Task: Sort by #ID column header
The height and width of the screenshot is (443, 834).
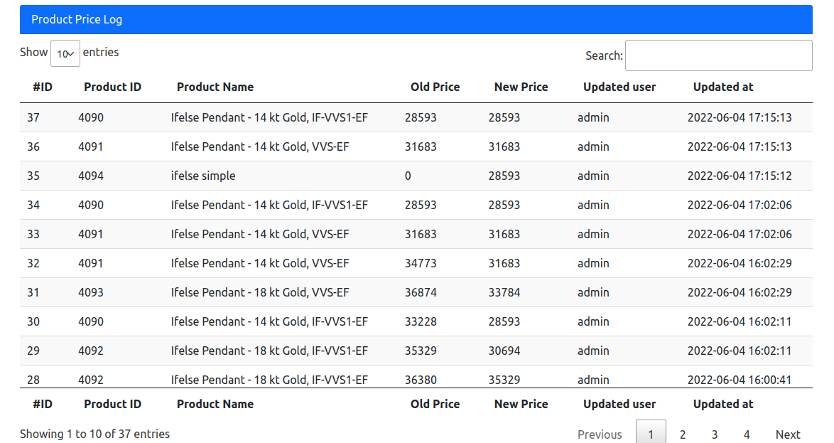Action: [x=43, y=87]
